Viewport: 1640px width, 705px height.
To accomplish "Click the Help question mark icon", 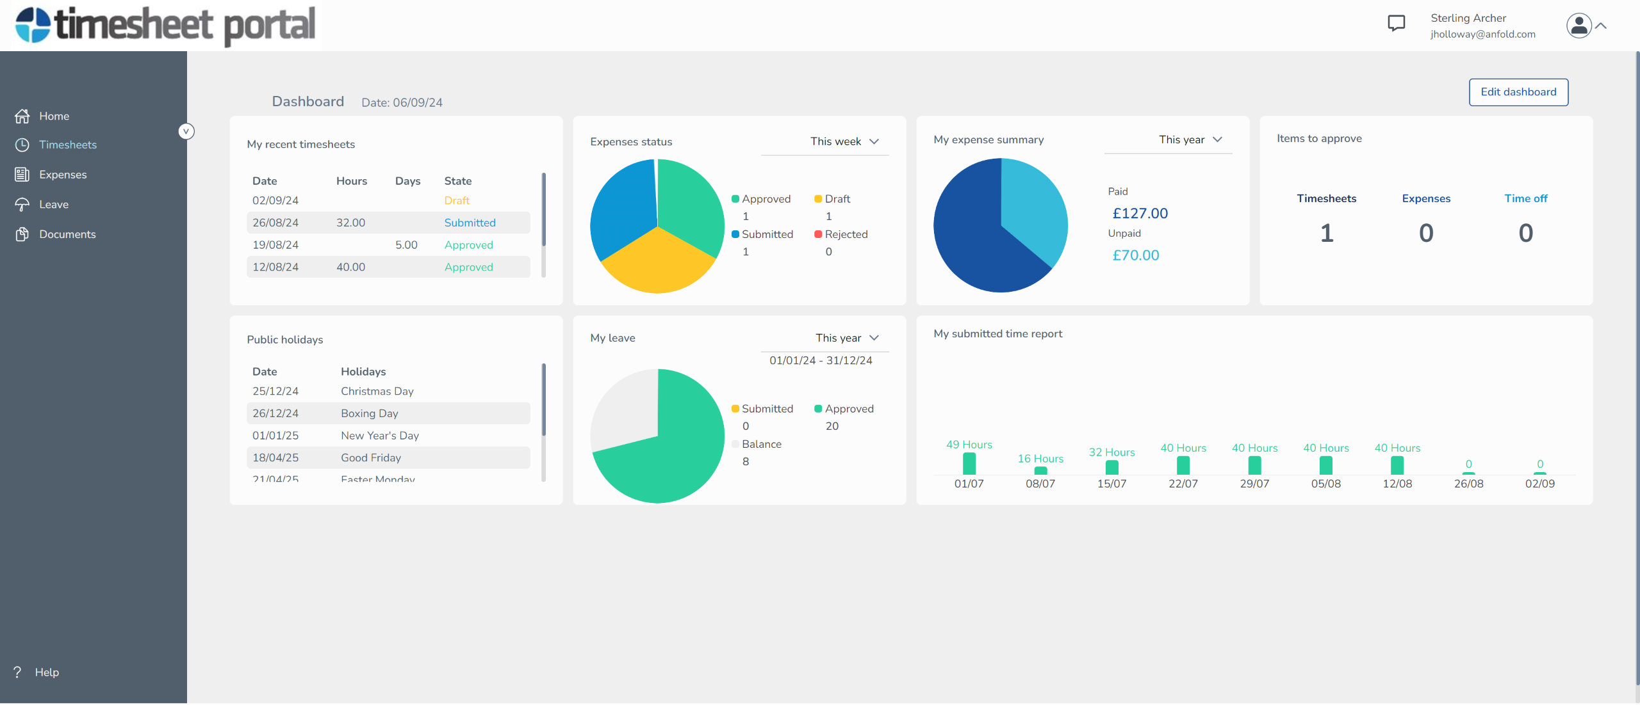I will (x=17, y=672).
